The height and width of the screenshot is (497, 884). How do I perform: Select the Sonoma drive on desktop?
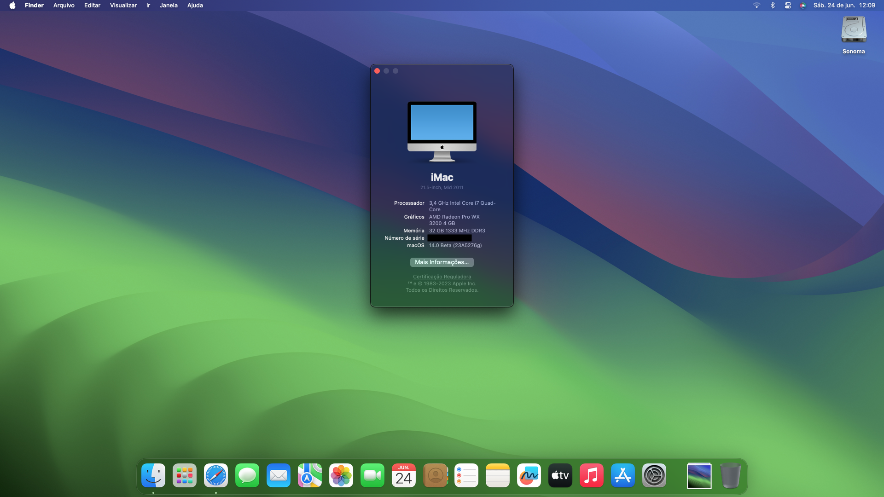coord(854,30)
